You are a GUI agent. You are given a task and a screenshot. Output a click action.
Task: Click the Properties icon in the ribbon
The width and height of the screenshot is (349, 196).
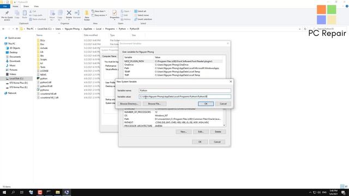[x=115, y=15]
